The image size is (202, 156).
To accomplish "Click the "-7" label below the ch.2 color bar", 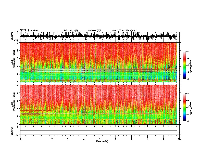I will (x=188, y=121).
